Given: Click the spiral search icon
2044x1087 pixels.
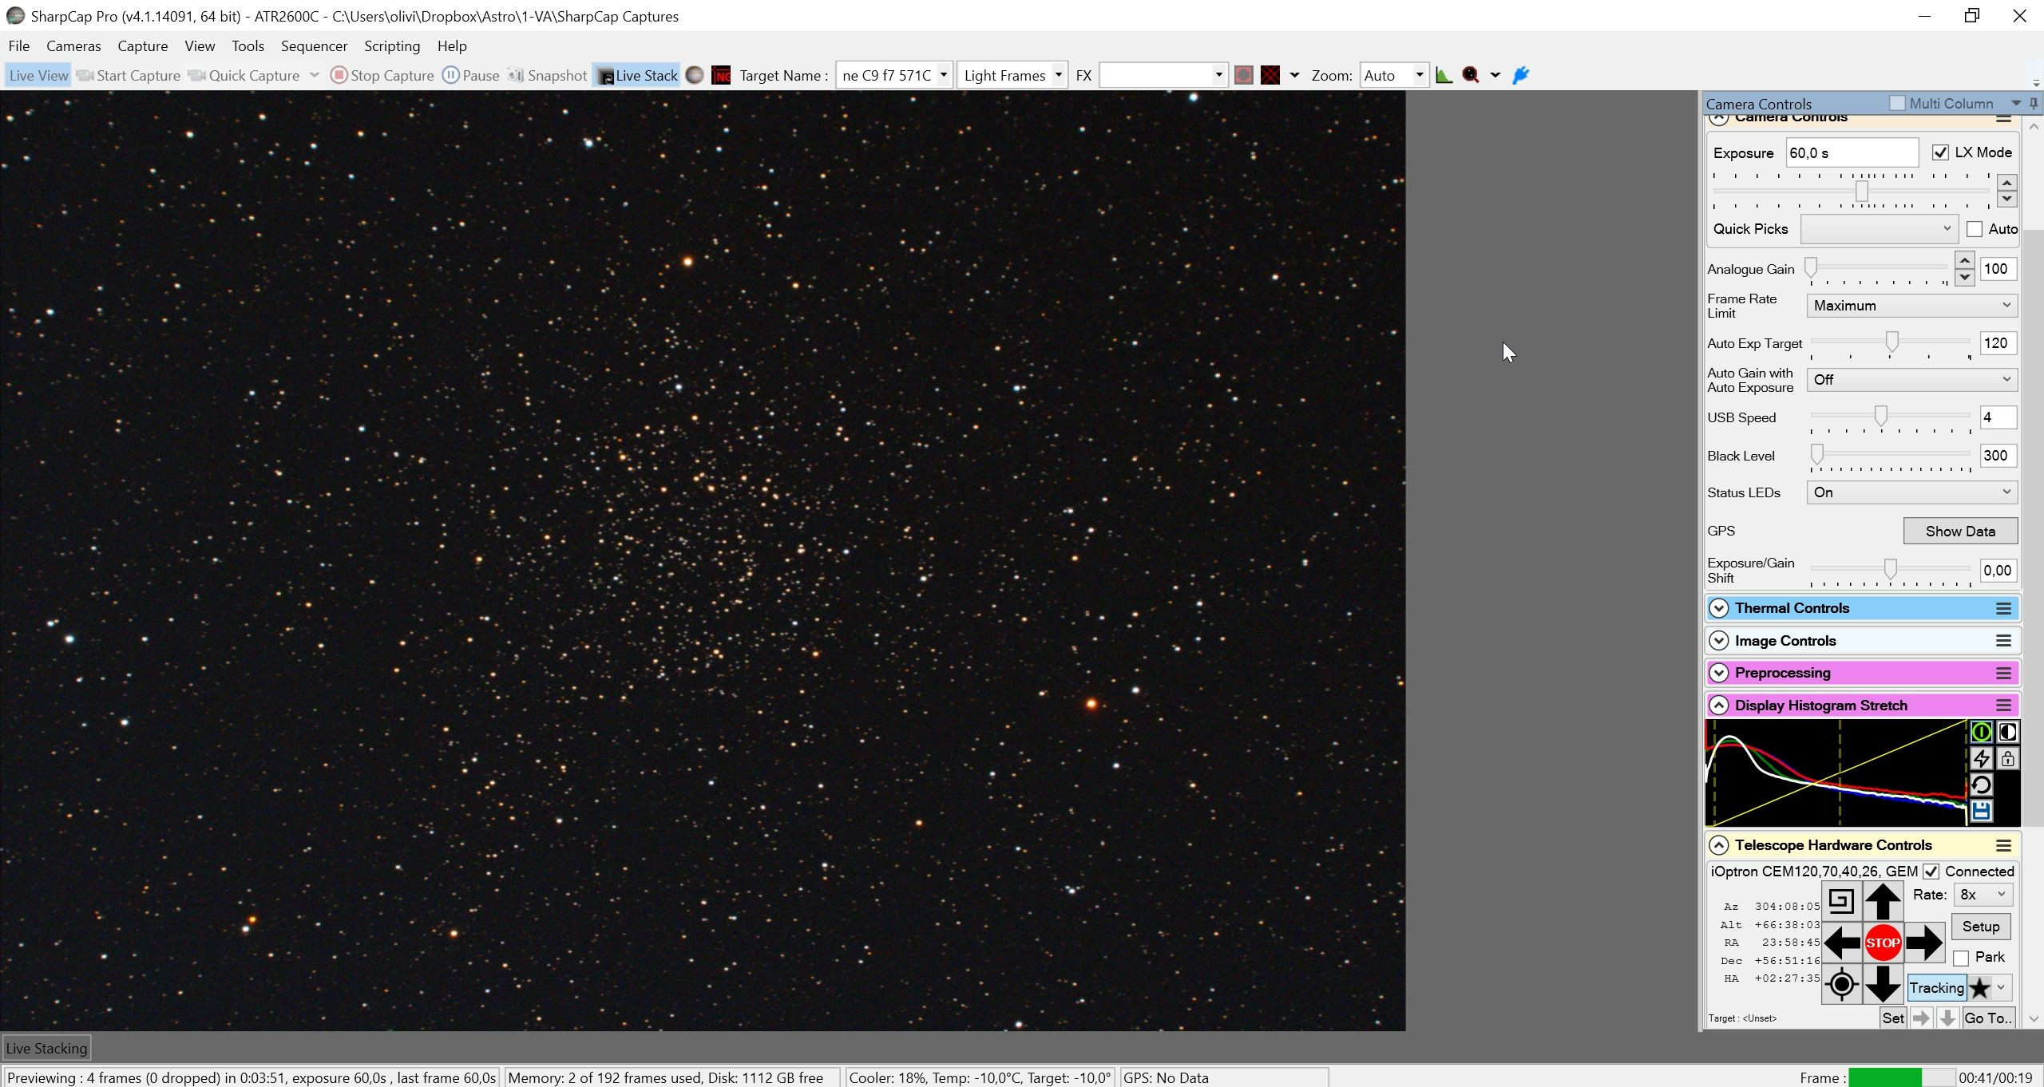Looking at the screenshot, I should click(x=1841, y=902).
